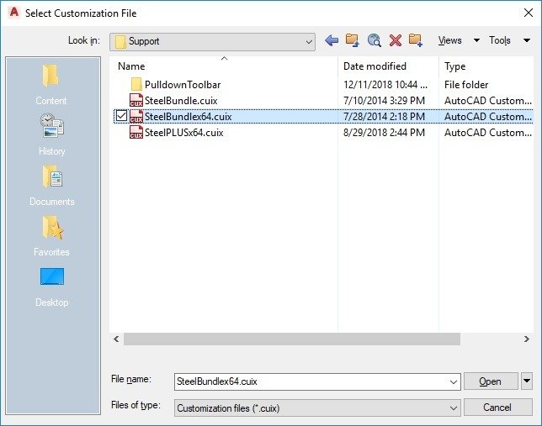
Task: Click the Open button
Action: [x=491, y=381]
